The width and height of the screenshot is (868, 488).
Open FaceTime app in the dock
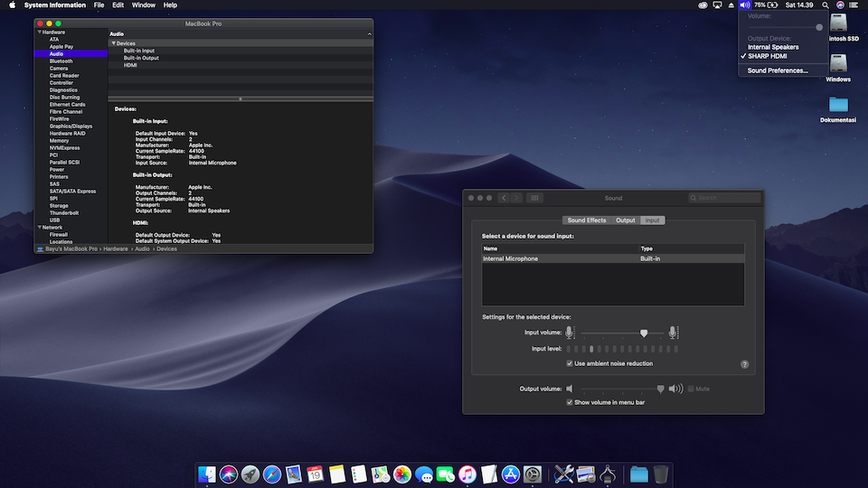pyautogui.click(x=446, y=474)
